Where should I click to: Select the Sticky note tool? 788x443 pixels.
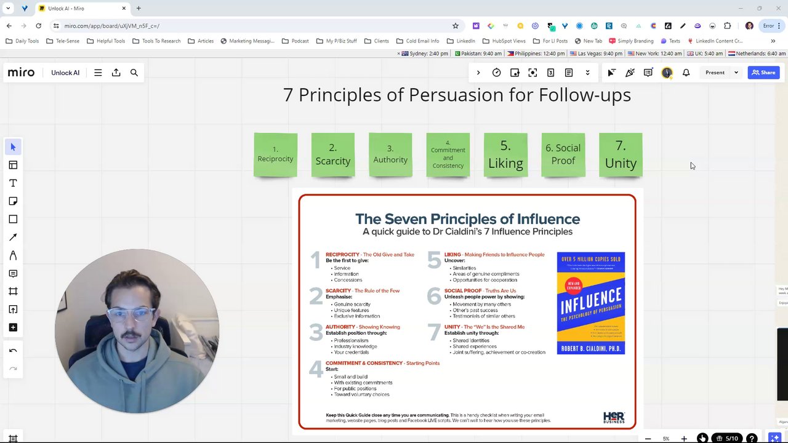coord(13,201)
